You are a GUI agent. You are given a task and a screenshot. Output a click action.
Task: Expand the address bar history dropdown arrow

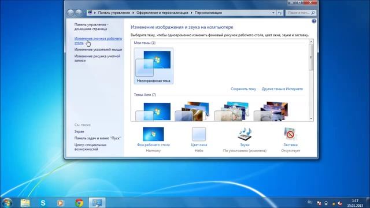[273, 13]
